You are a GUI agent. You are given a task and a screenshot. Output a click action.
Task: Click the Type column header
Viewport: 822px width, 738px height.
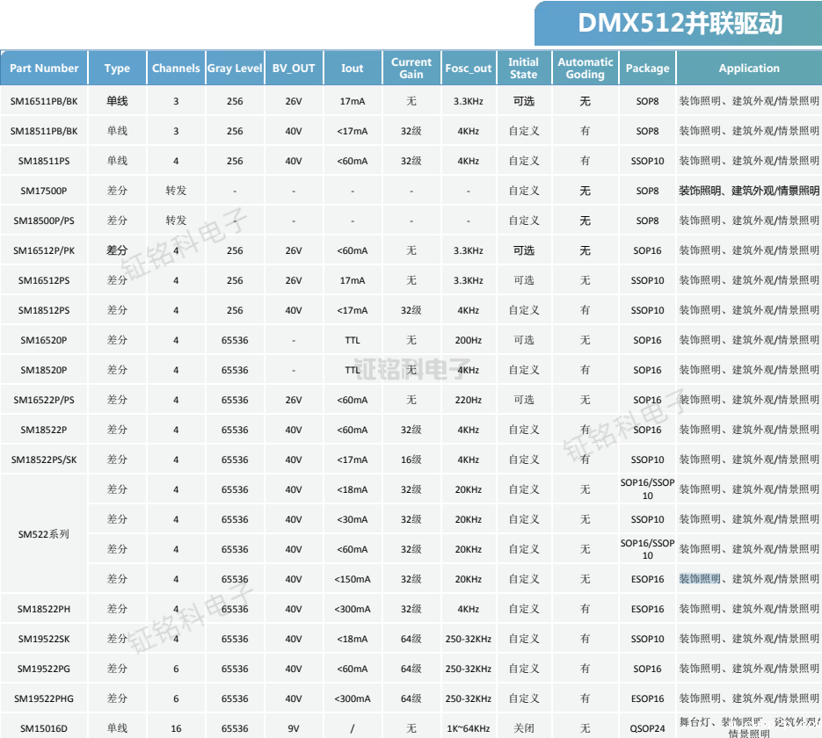click(116, 68)
